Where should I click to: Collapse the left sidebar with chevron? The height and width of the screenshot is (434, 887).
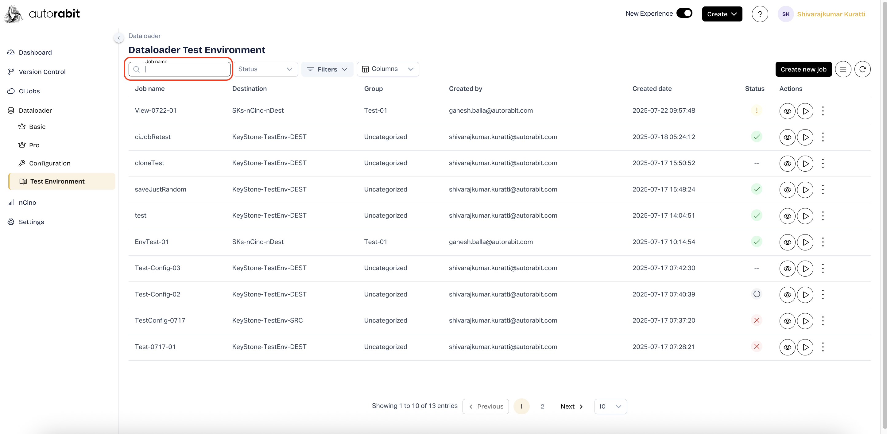[118, 38]
